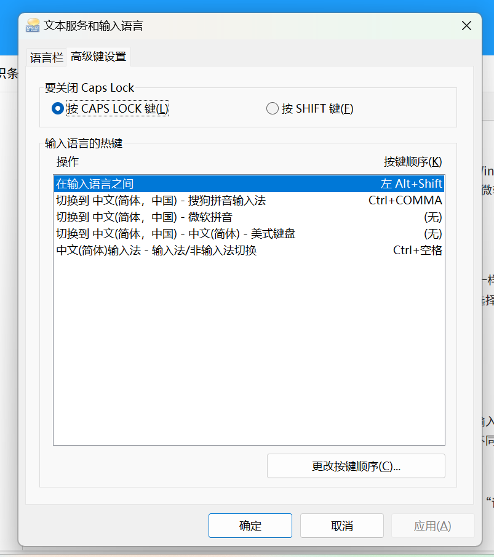This screenshot has height=557, width=494.
Task: Select 输入法/非输入法切换 row
Action: pyautogui.click(x=249, y=250)
